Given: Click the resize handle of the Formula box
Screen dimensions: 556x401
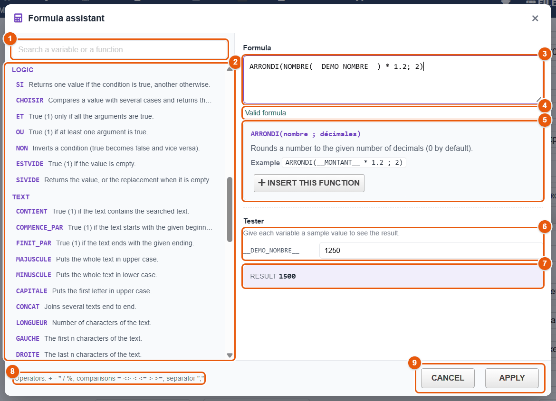Looking at the screenshot, I should 539,100.
